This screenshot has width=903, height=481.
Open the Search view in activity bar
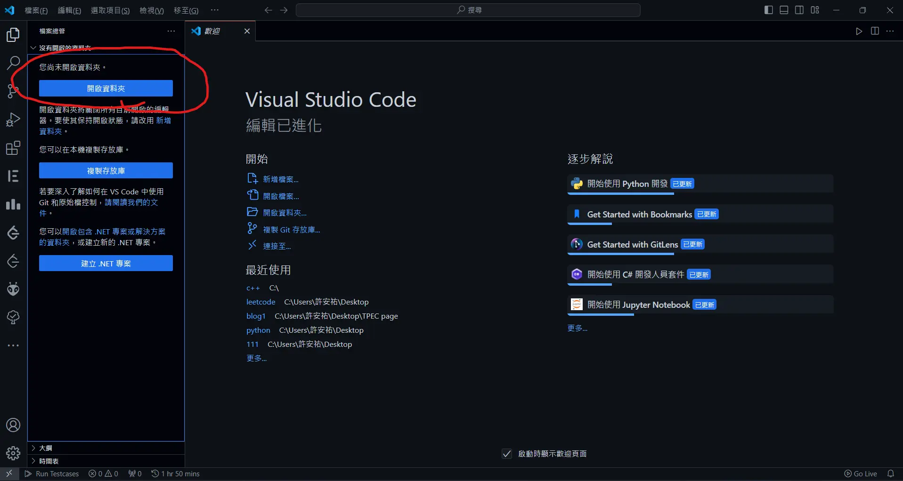[x=13, y=63]
